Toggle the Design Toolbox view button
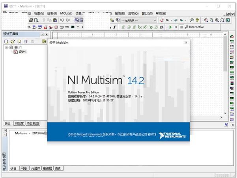This screenshot has width=237, height=178. 77,20
